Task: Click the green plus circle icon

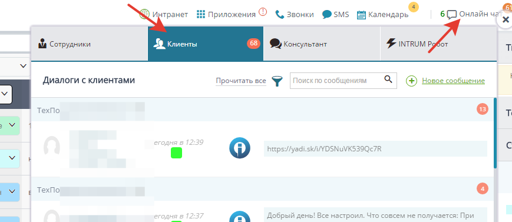Action: click(411, 81)
